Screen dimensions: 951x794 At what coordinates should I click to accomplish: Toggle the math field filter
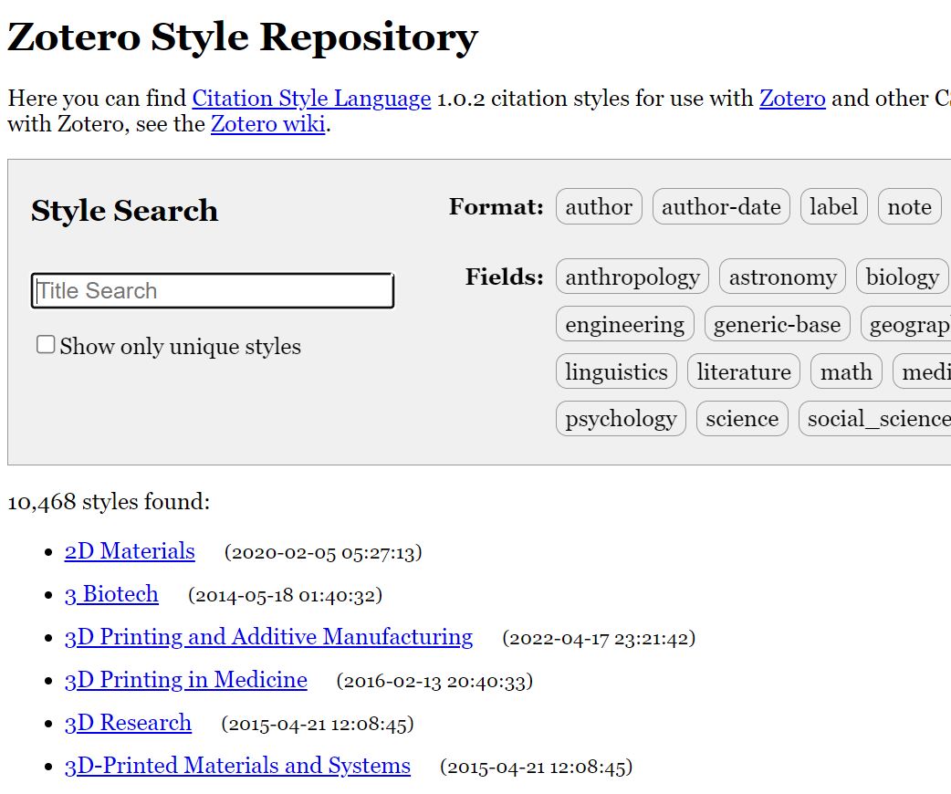click(x=846, y=371)
